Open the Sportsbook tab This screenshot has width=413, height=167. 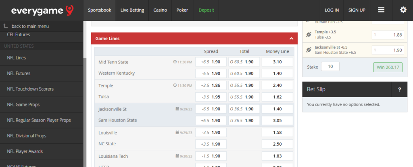coord(100,10)
